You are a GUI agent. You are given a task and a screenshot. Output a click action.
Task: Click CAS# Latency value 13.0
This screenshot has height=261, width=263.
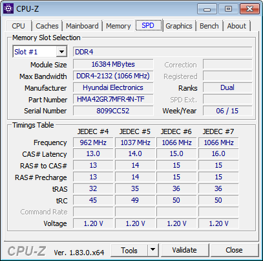[93, 153]
